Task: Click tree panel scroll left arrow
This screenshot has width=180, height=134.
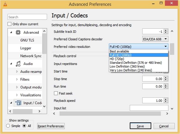Action: (x=10, y=111)
